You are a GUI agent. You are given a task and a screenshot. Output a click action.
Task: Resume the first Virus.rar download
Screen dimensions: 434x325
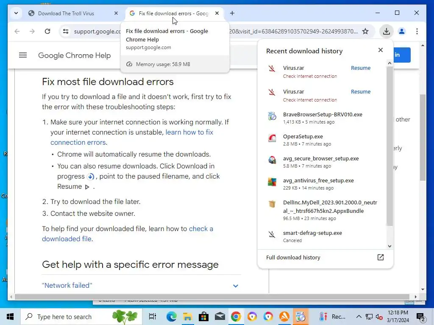pos(361,68)
